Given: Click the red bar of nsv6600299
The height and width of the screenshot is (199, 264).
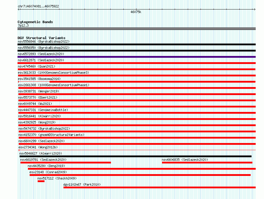Looking at the screenshot, I should pyautogui.click(x=137, y=144).
